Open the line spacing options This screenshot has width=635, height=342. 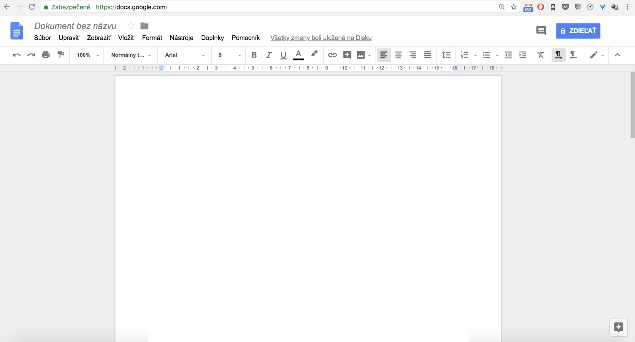pyautogui.click(x=446, y=55)
